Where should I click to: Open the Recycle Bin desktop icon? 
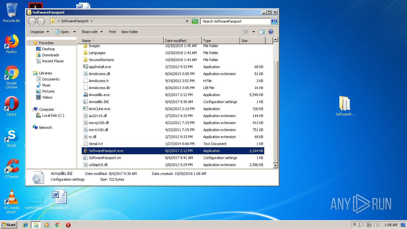pyautogui.click(x=11, y=13)
